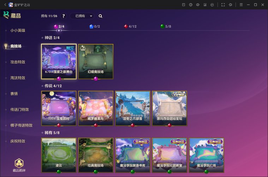268x177 pixels.
Task: Click the 传说 4/12 section header
Action: tap(53, 86)
